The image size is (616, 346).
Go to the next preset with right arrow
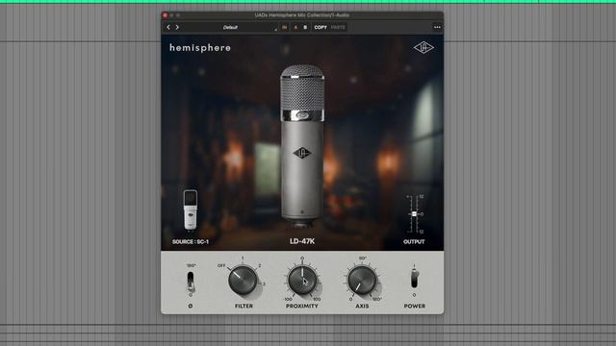(177, 27)
